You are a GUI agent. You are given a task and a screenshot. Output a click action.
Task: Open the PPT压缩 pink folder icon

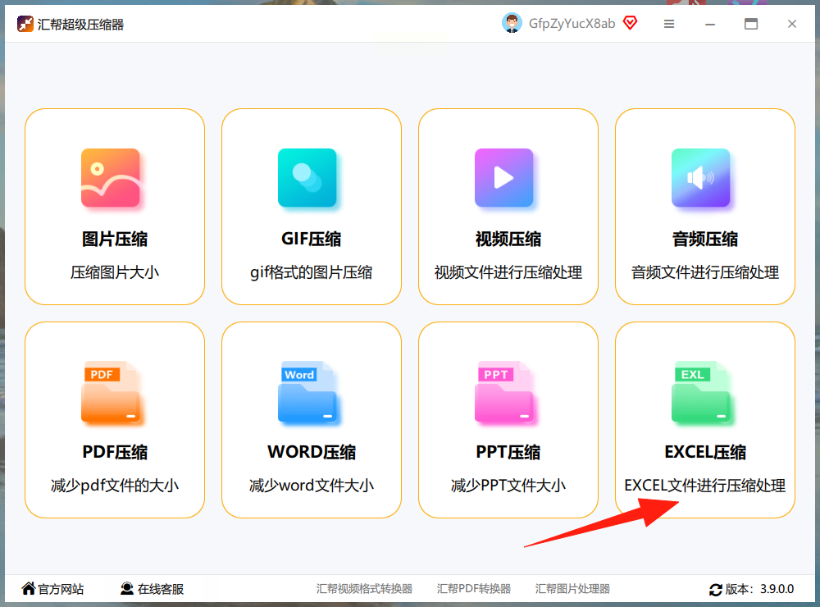504,391
